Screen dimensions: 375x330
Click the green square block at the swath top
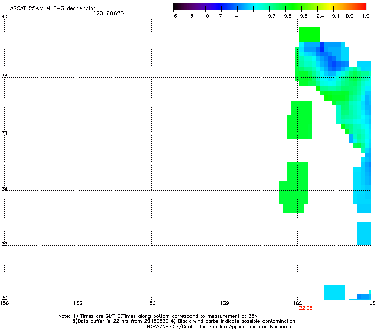[x=310, y=35]
